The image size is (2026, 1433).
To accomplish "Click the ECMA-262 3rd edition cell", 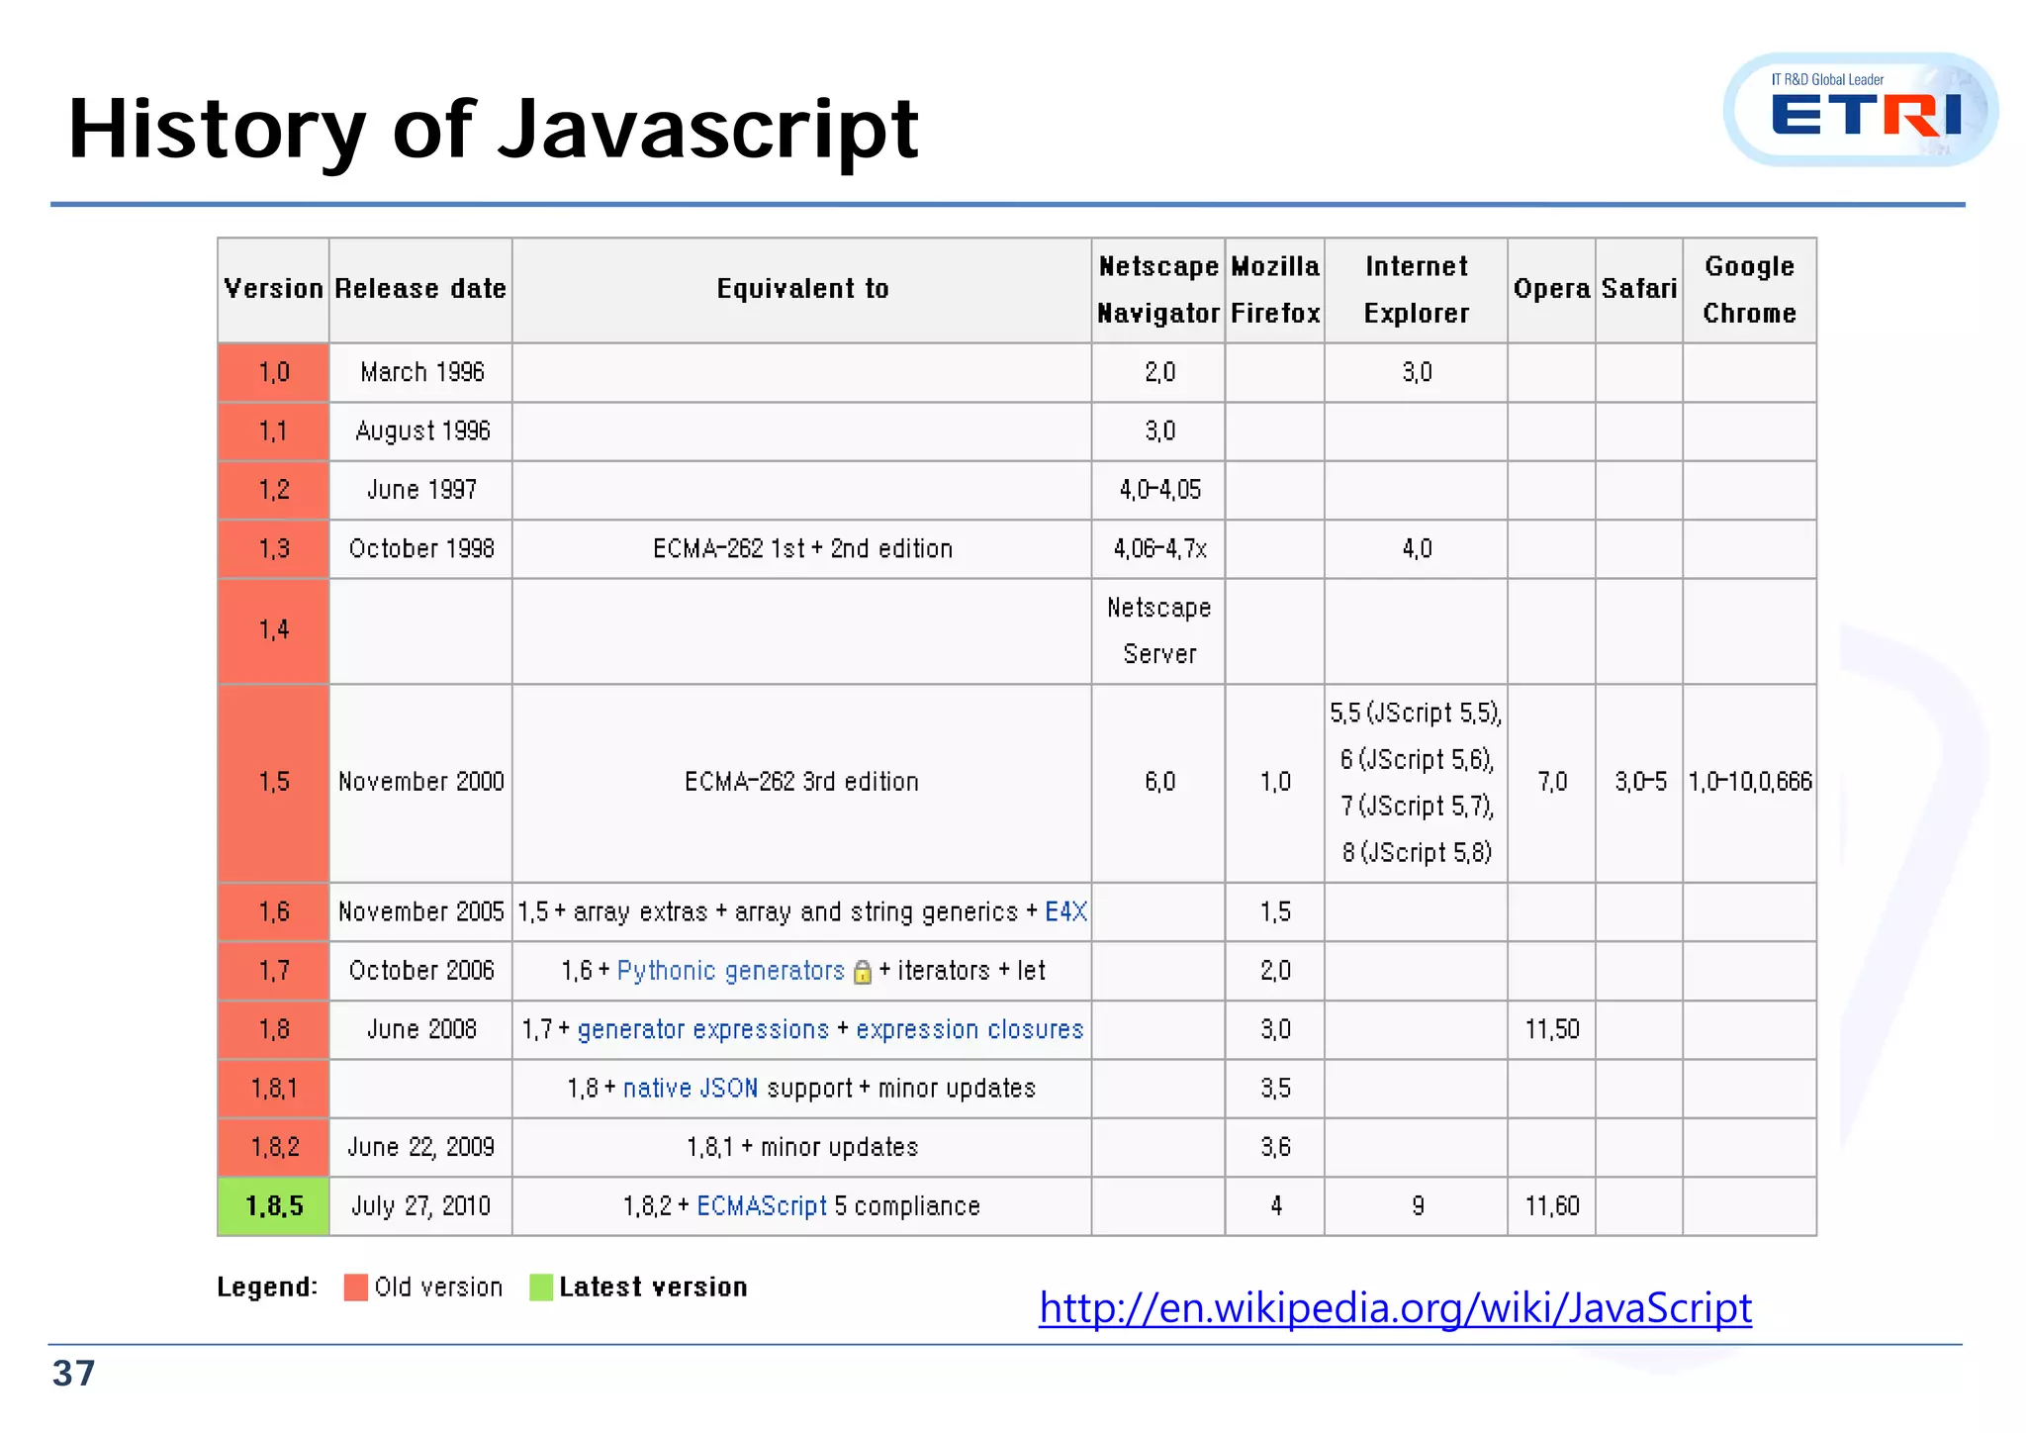I will (801, 783).
